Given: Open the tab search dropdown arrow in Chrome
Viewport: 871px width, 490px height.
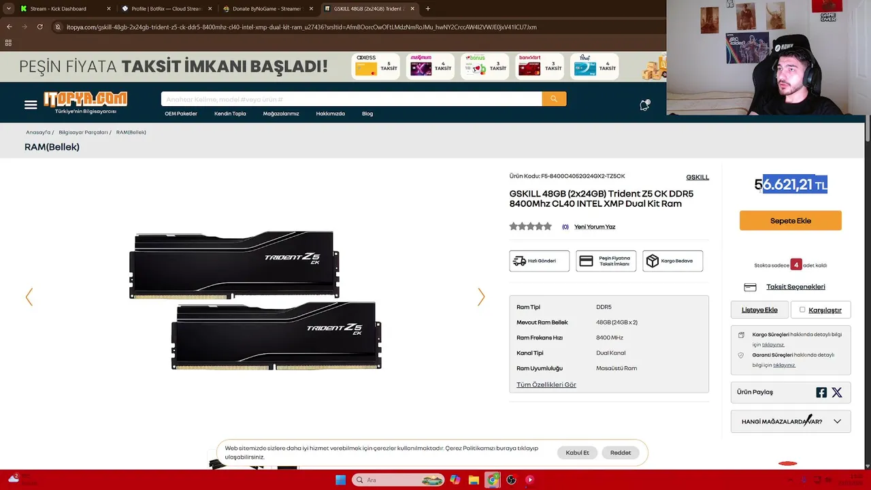Looking at the screenshot, I should (x=8, y=9).
